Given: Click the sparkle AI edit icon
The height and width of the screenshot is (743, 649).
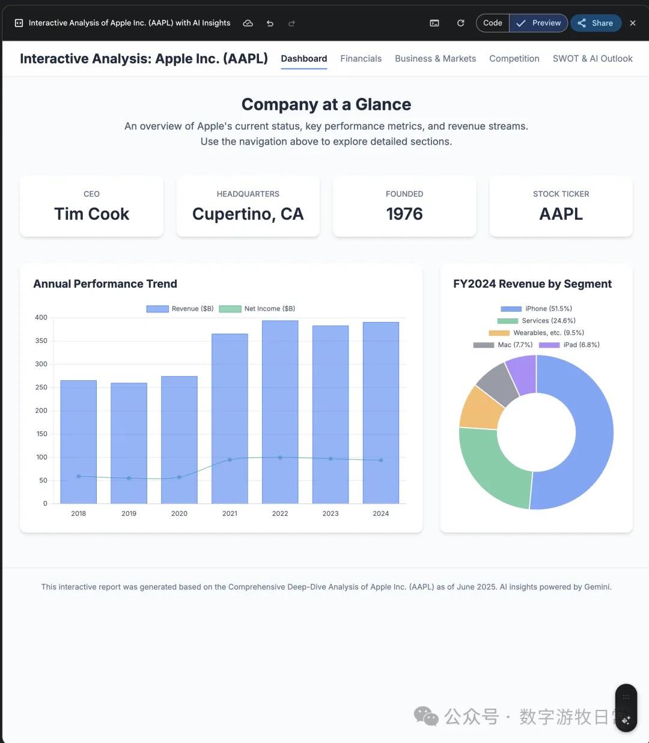Looking at the screenshot, I should [626, 720].
